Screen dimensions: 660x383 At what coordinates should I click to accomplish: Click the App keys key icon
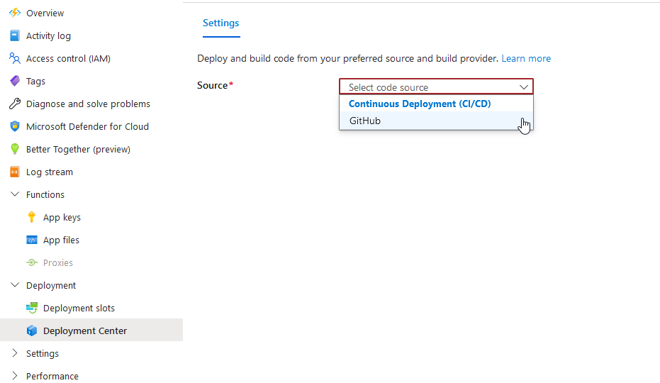(x=32, y=218)
